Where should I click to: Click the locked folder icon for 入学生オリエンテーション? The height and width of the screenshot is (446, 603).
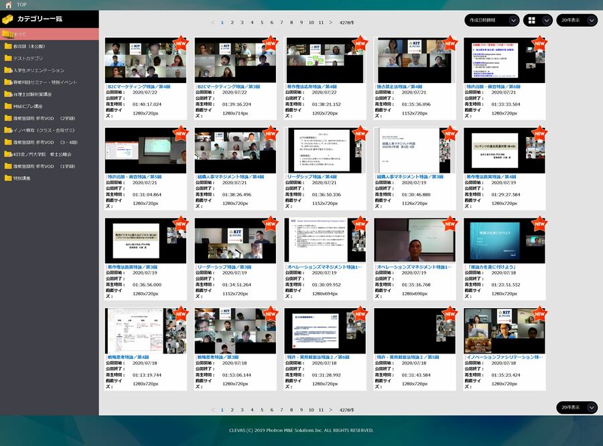pyautogui.click(x=8, y=70)
